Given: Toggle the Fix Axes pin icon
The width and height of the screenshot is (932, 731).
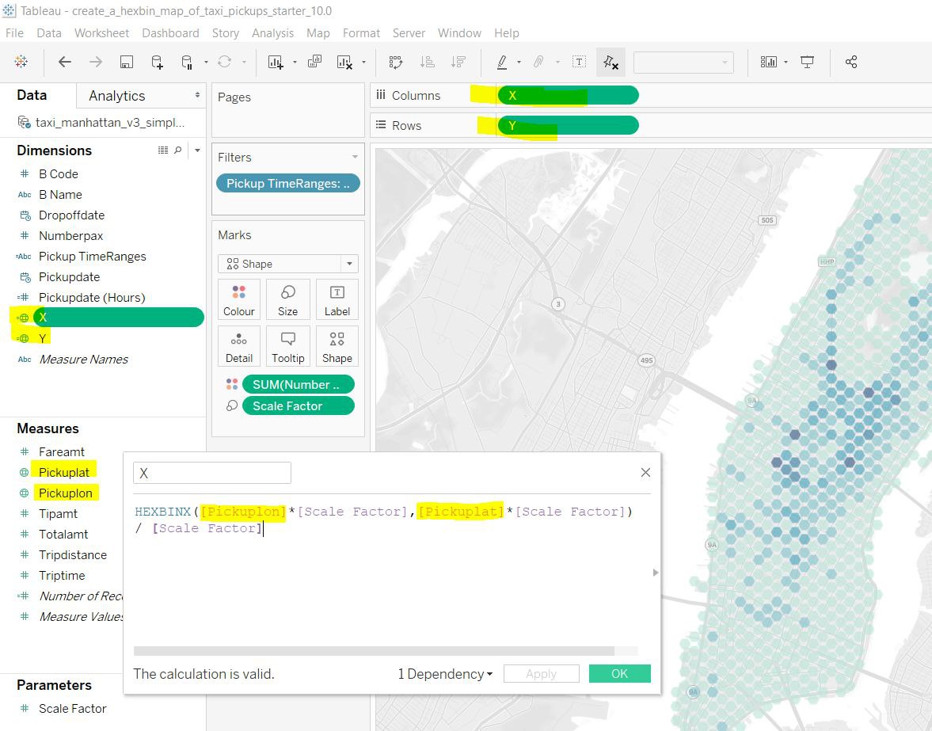Looking at the screenshot, I should point(611,62).
